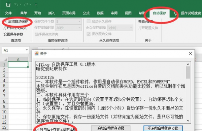Open the Name Box dropdown arrow

[27, 50]
